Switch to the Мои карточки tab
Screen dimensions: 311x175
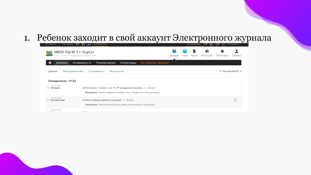pyautogui.click(x=117, y=72)
